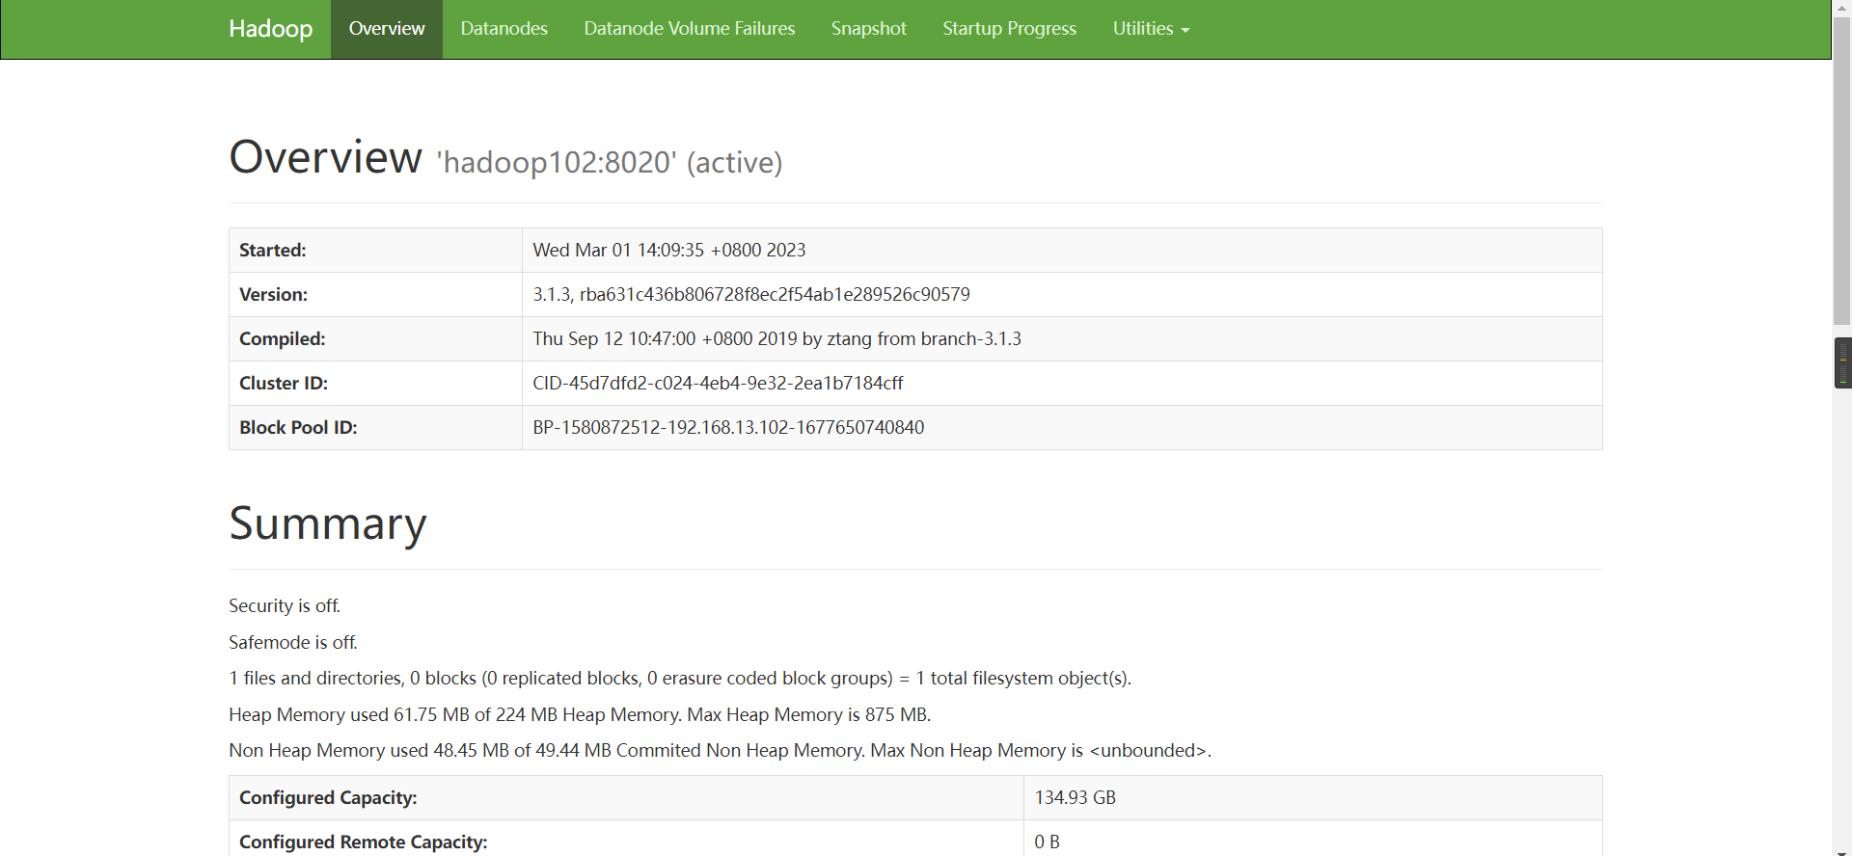Click the '0 B' remote capacity value

pyautogui.click(x=1048, y=843)
